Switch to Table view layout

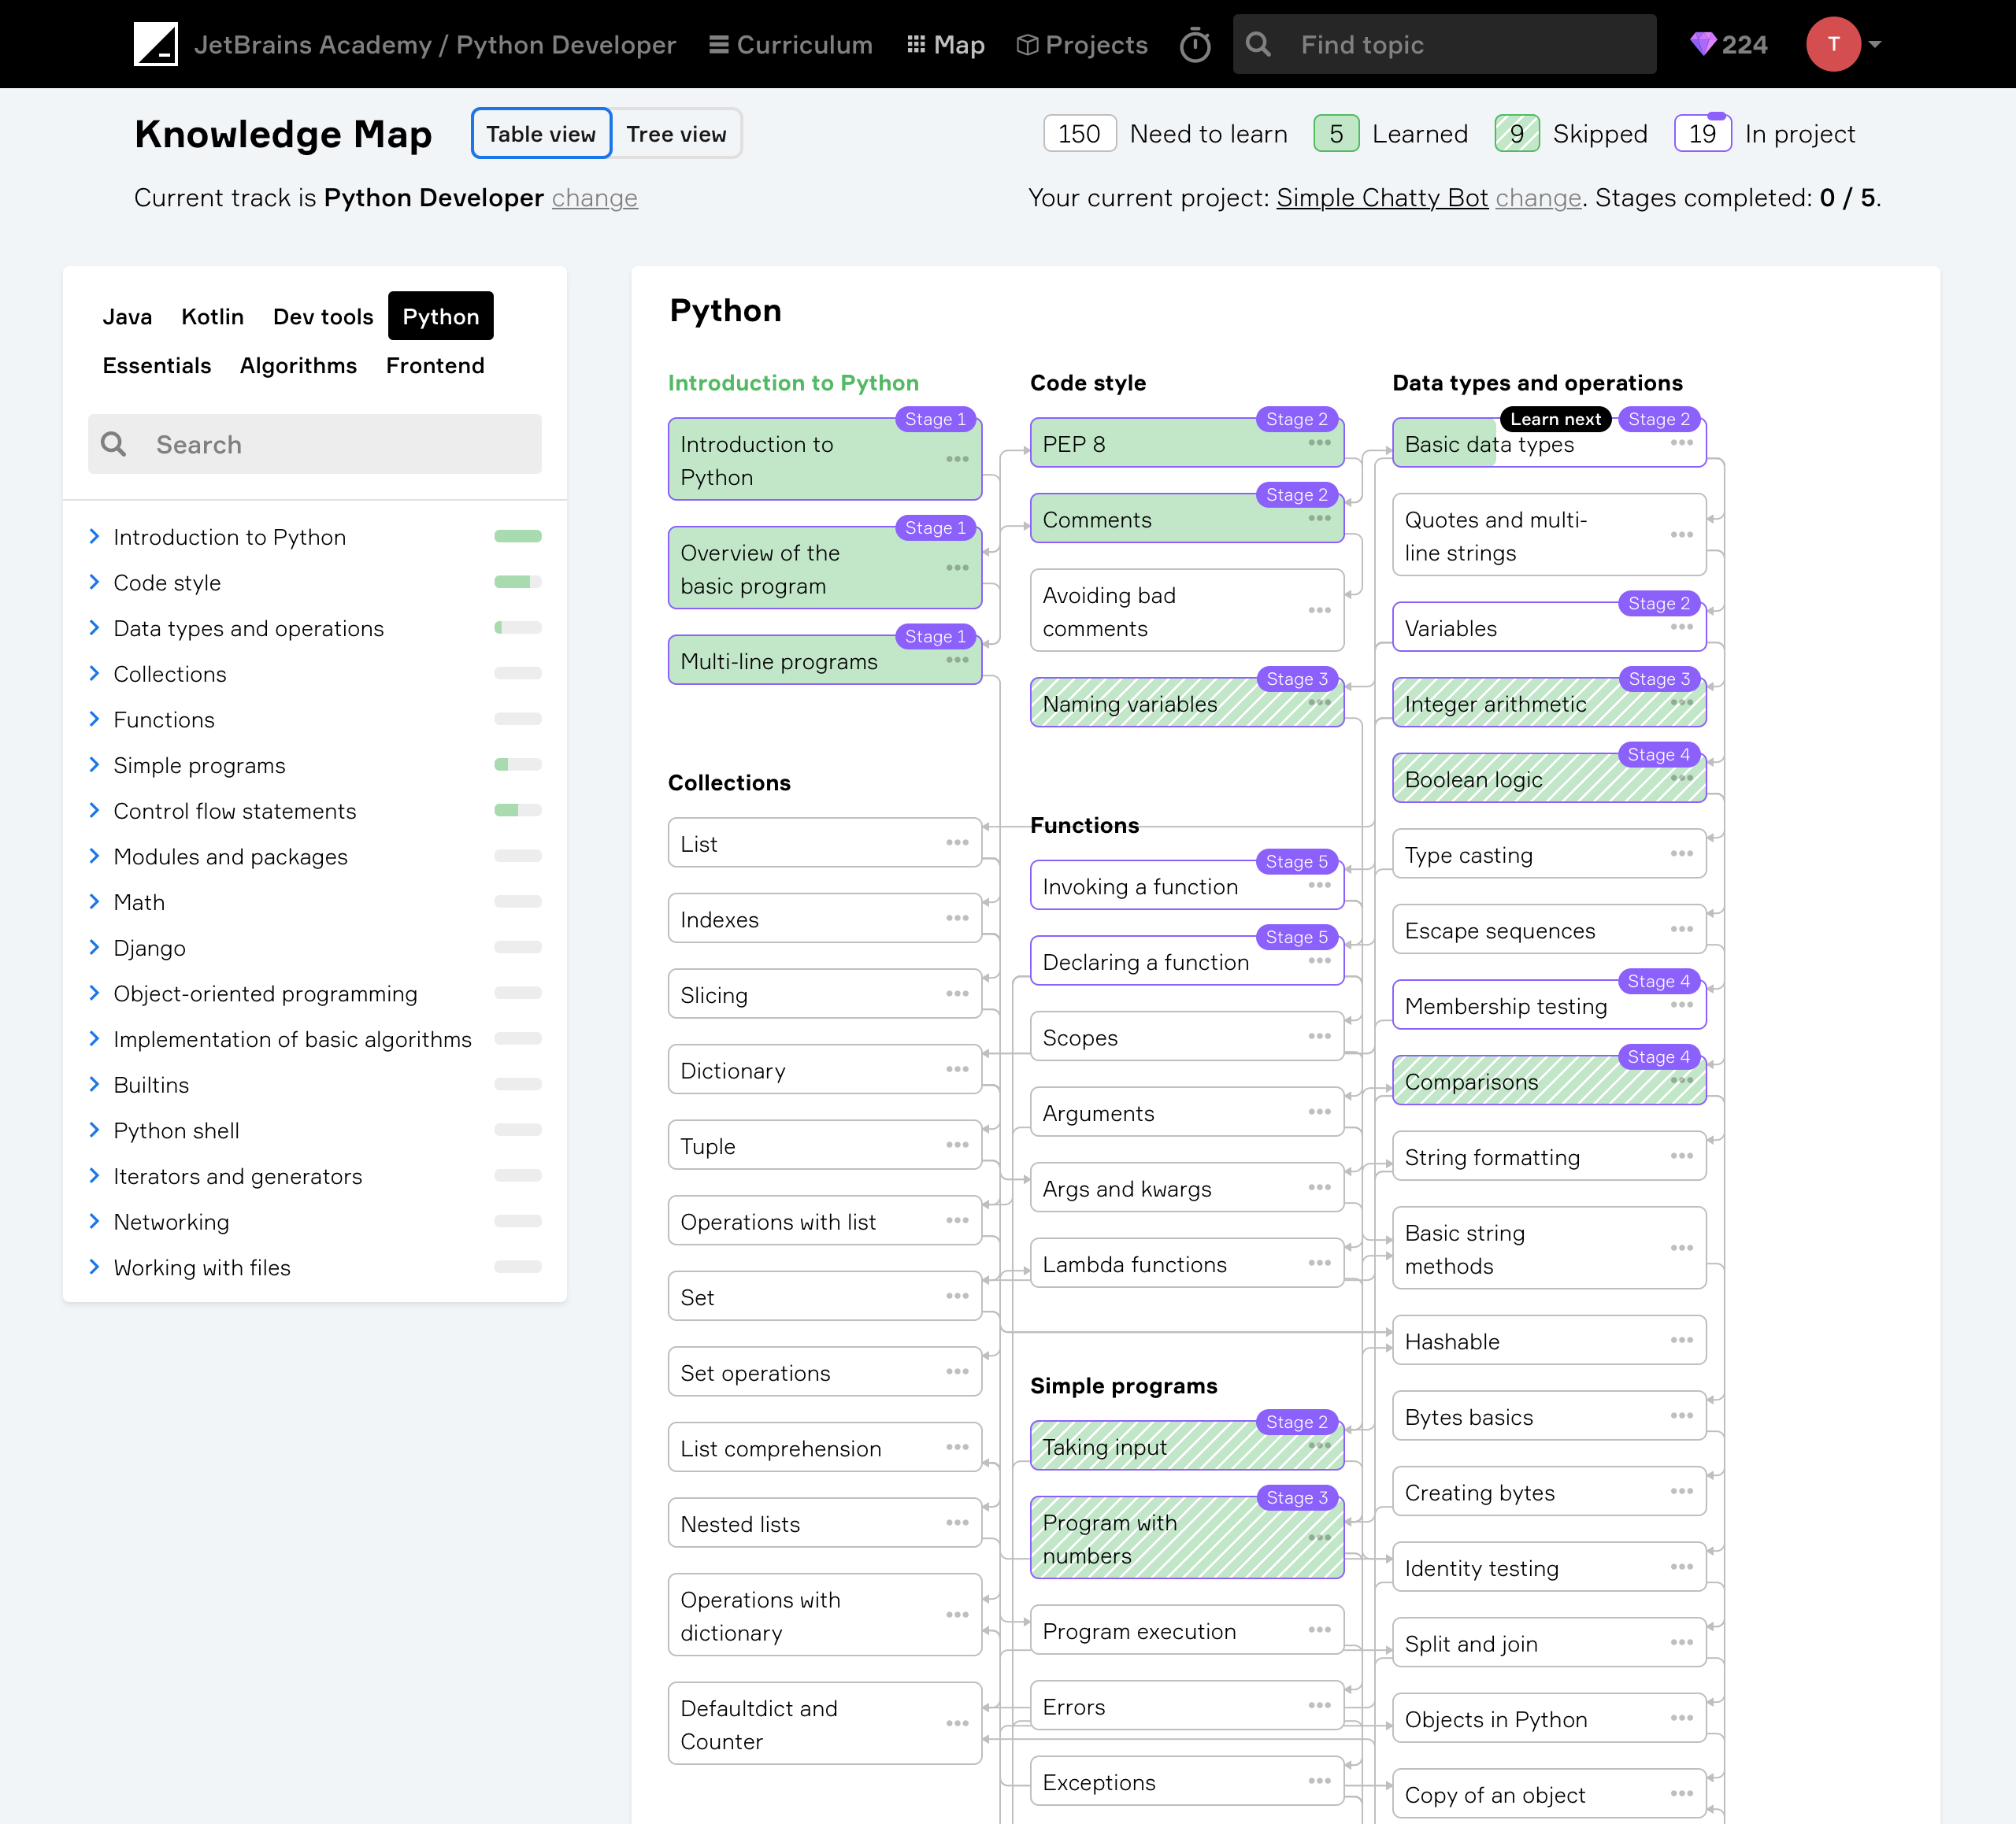tap(539, 133)
